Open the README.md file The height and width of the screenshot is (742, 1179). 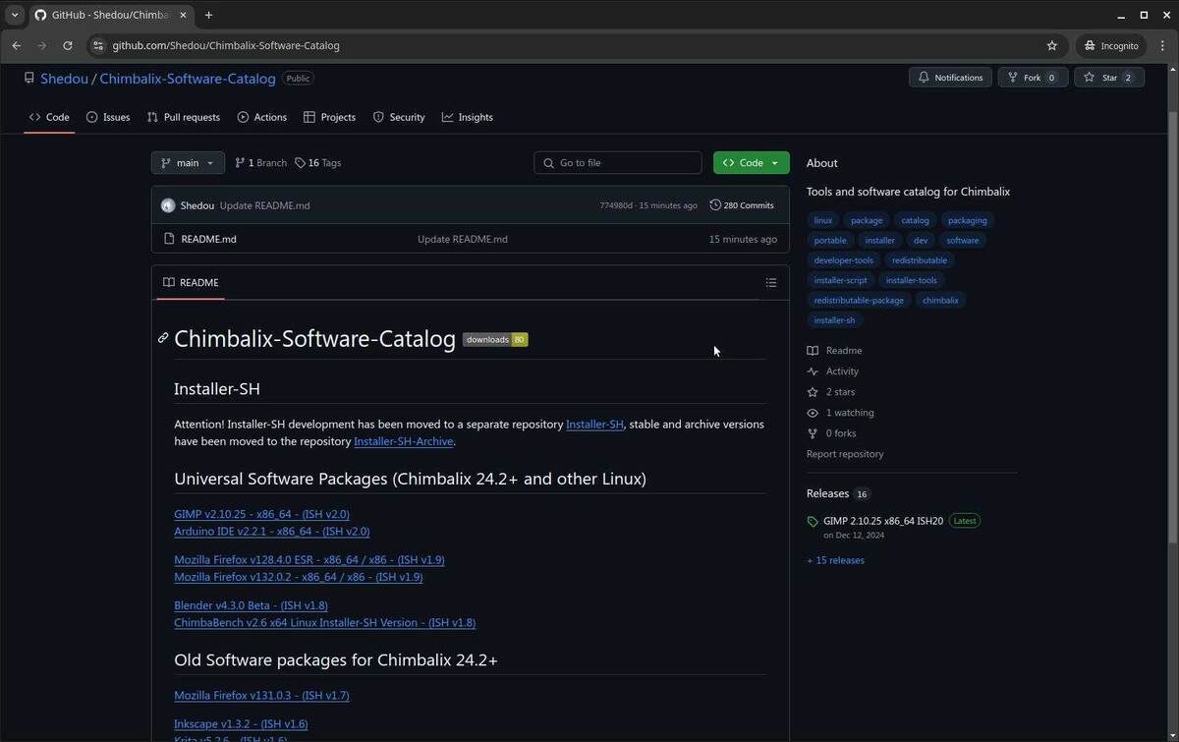pos(208,239)
